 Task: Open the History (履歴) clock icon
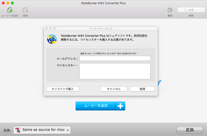point(170,10)
